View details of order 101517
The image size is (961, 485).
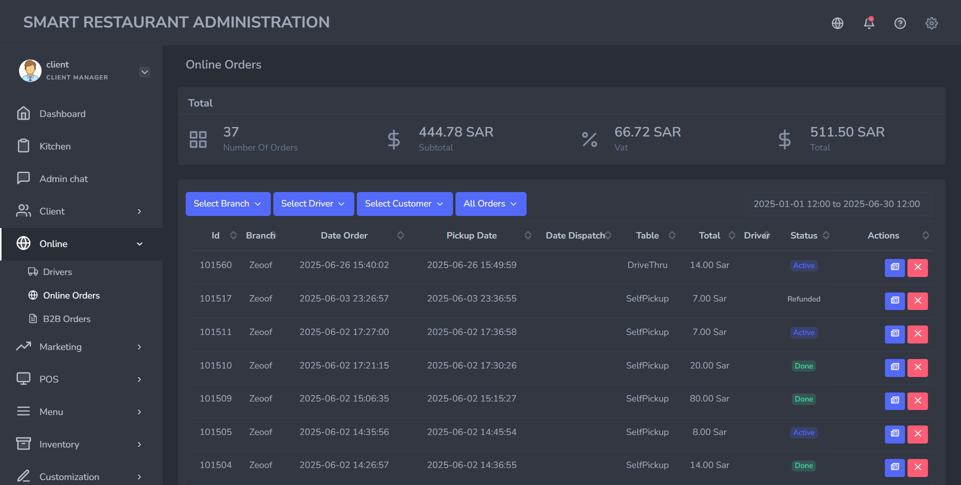pos(895,301)
